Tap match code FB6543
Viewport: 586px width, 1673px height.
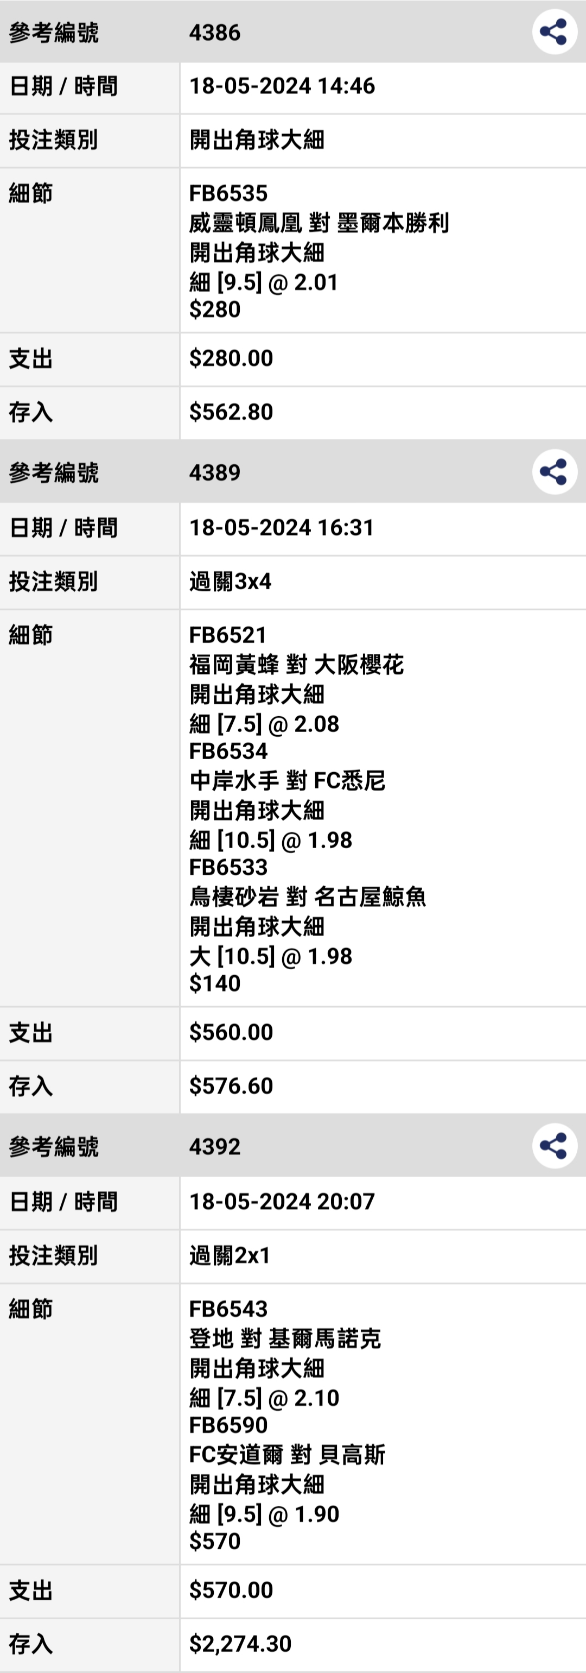228,1309
